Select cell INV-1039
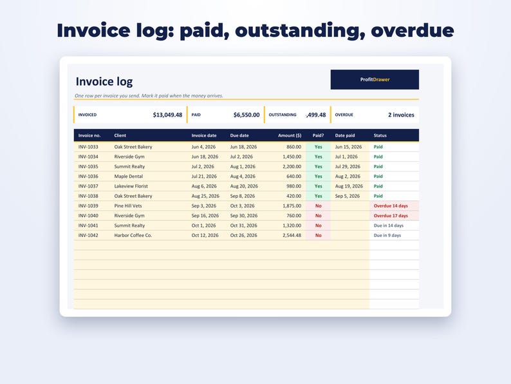This screenshot has width=511, height=384. point(88,206)
